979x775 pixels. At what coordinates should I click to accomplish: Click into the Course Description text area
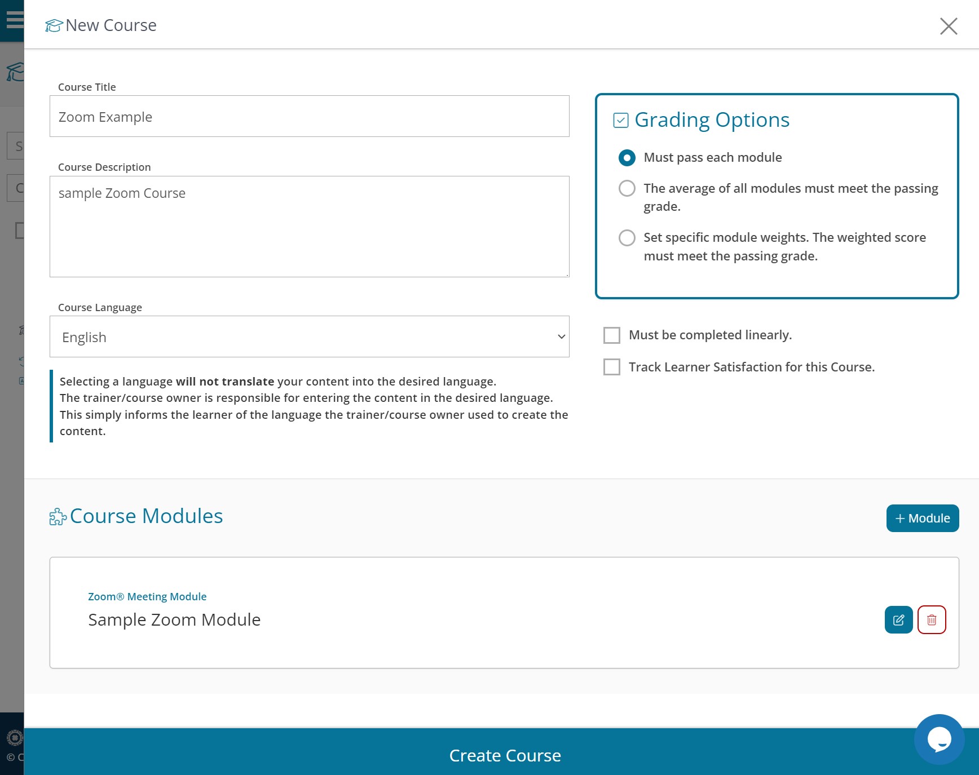[x=309, y=227]
